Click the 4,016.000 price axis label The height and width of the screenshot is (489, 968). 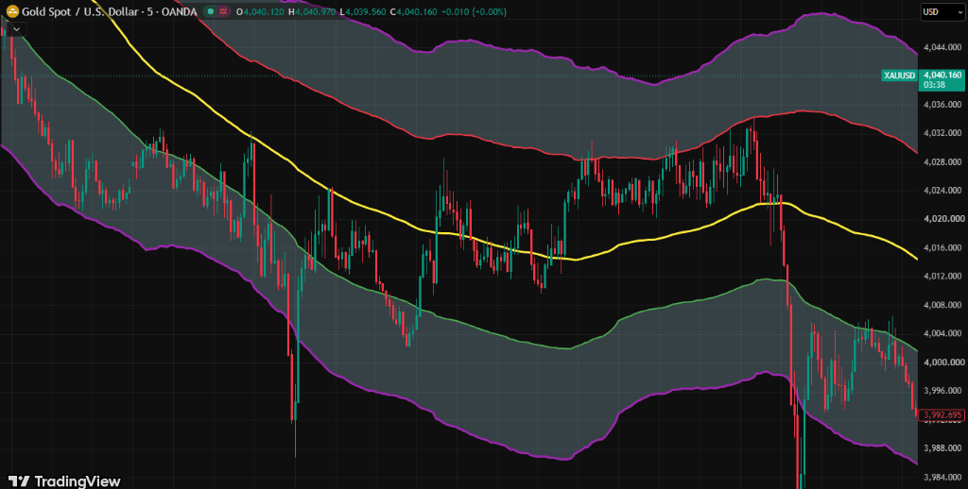click(942, 248)
